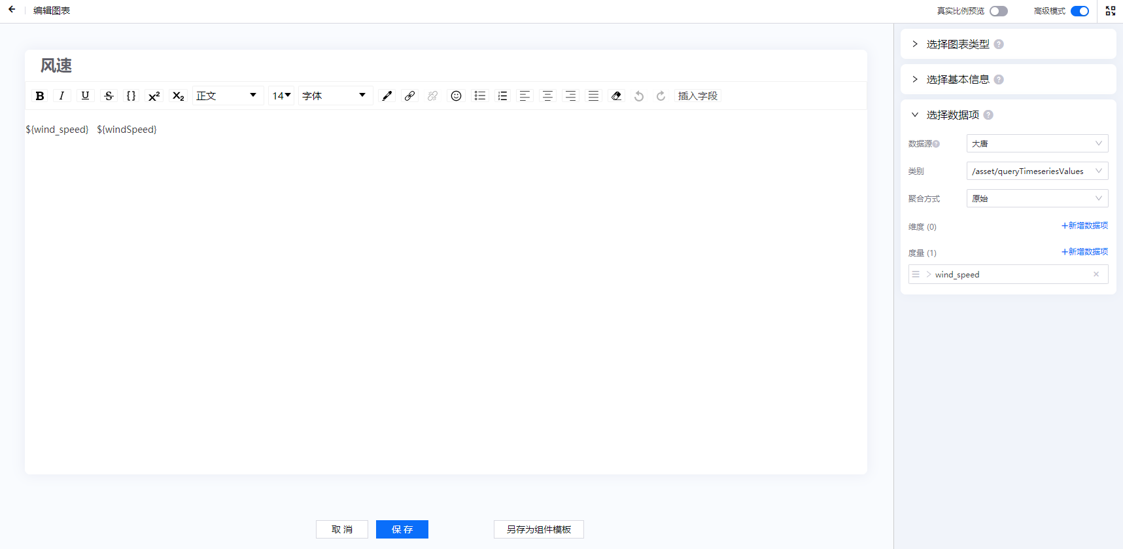Image resolution: width=1123 pixels, height=549 pixels.
Task: Align text to the left
Action: point(525,96)
